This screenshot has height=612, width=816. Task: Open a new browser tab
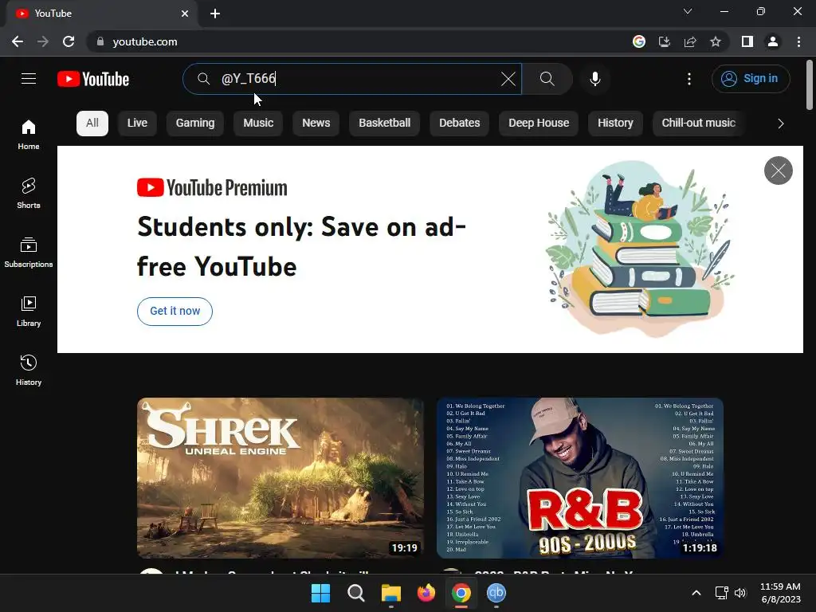[x=215, y=14]
